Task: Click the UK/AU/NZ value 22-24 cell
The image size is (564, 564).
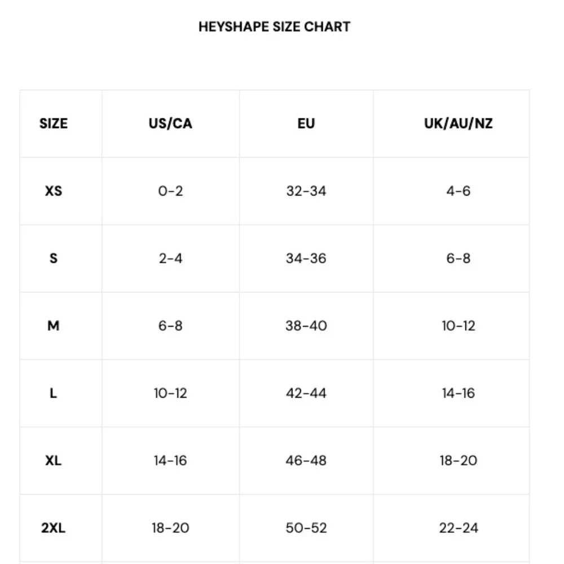Action: click(x=458, y=528)
